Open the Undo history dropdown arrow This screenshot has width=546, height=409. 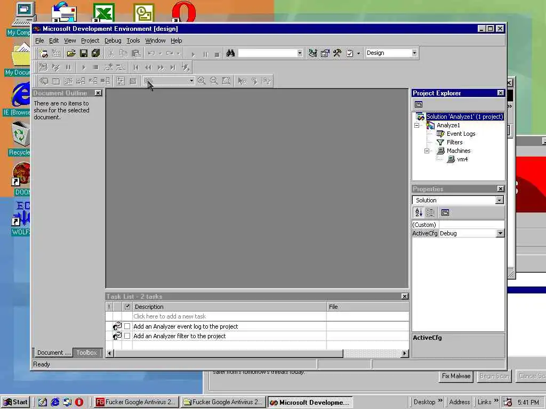click(x=160, y=53)
